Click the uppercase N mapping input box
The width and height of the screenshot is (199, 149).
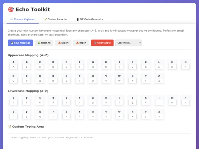[185, 67]
